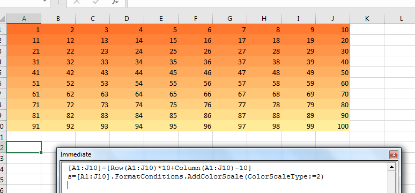Click cell containing 33
The image size is (415, 193).
(x=93, y=62)
